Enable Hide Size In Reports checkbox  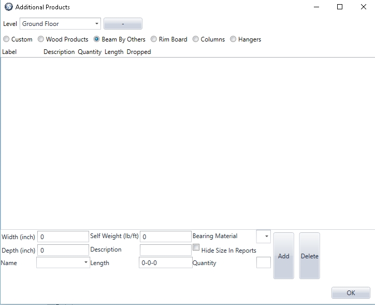click(196, 248)
